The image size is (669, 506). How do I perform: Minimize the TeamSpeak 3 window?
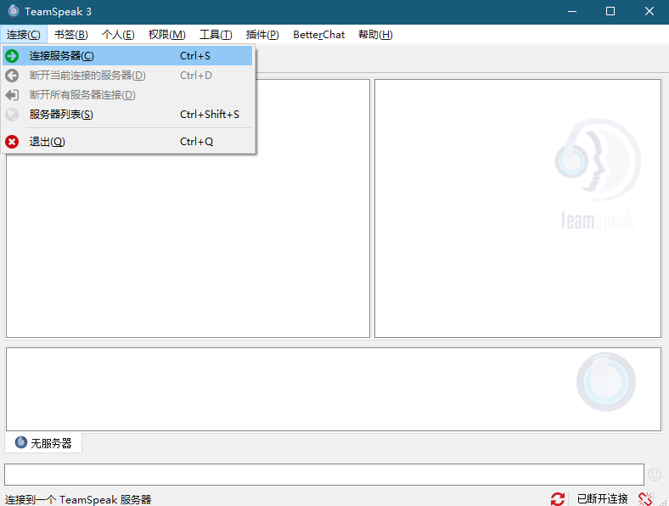(572, 12)
